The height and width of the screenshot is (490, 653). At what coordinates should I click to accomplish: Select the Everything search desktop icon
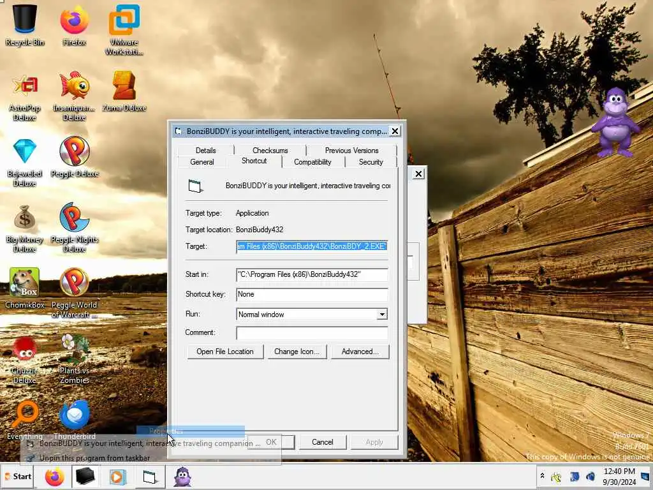click(x=25, y=420)
